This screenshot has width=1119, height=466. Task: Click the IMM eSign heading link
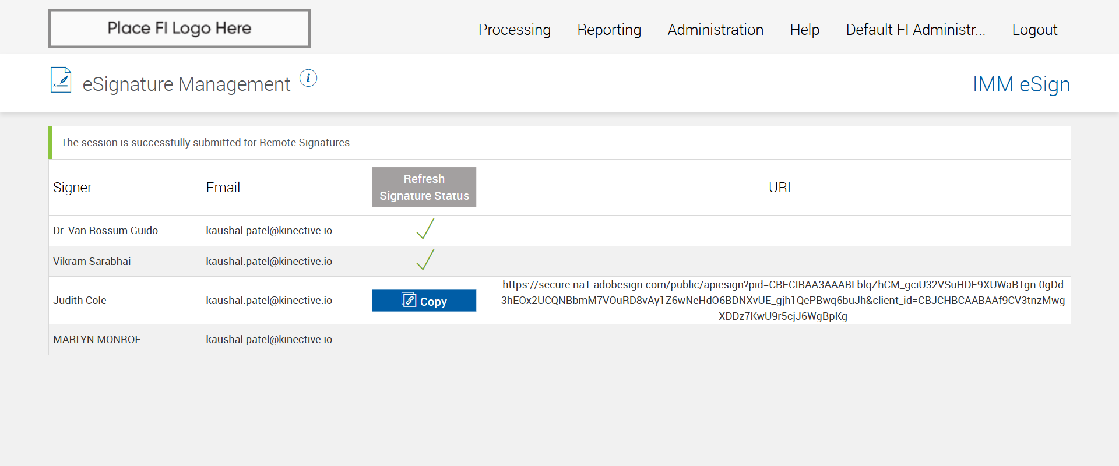point(1021,84)
